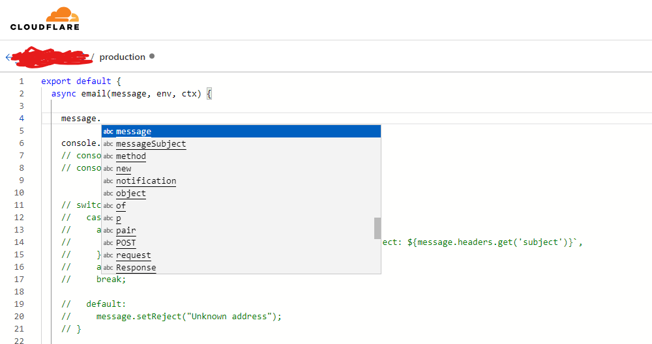Viewport: 652px width, 344px height.
Task: Click line number 4 in the gutter
Action: pos(22,119)
